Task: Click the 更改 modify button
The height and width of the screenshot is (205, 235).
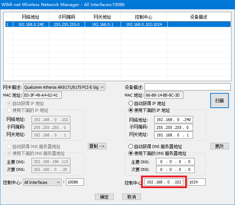Action: [219, 146]
